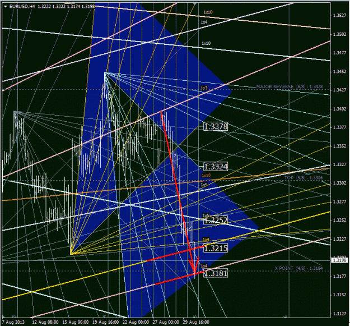The height and width of the screenshot is (326, 350).
Task: Click the 7 Aug 2013 date label
Action: (x=13, y=322)
